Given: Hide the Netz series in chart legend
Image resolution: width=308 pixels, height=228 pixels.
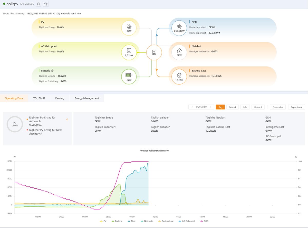Looking at the screenshot, I should point(131,221).
